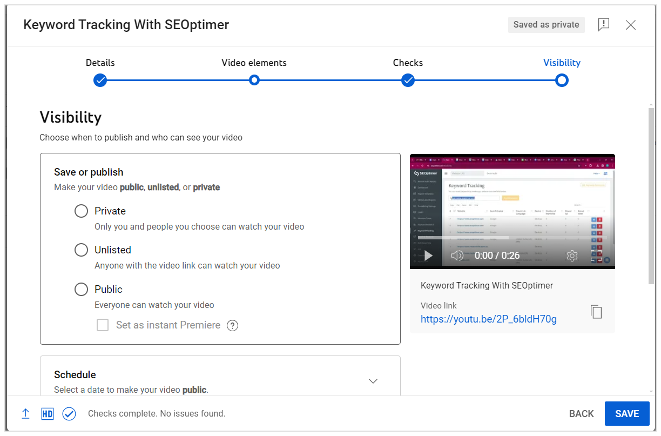Open help for instant Premiere option
This screenshot has width=661, height=436.
coord(232,325)
